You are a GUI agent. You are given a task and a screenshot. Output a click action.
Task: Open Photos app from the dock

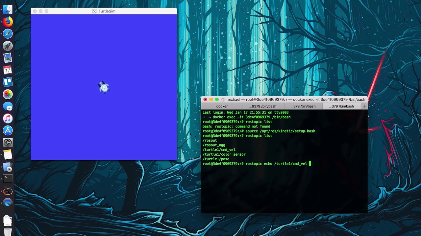click(8, 94)
